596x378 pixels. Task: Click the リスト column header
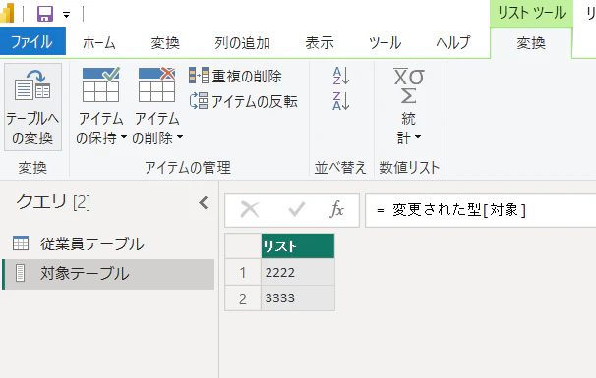pyautogui.click(x=298, y=246)
